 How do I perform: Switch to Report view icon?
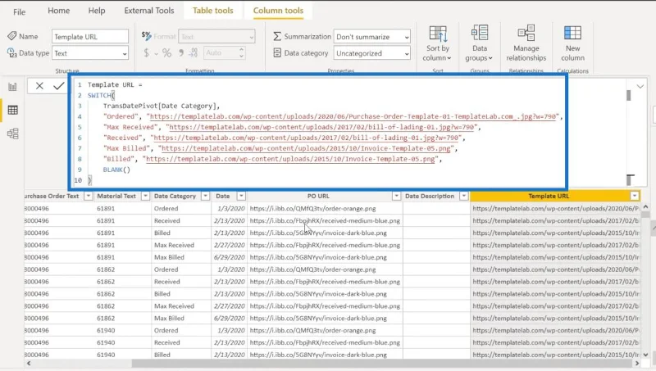click(13, 87)
